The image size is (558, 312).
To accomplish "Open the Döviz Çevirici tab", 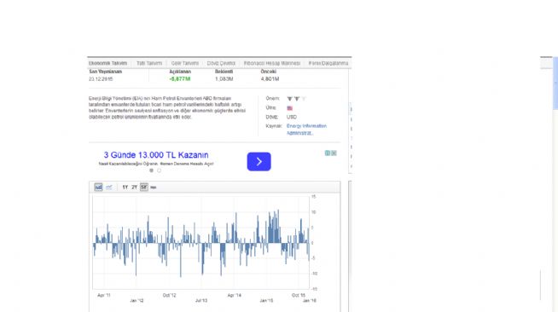I will coord(221,63).
